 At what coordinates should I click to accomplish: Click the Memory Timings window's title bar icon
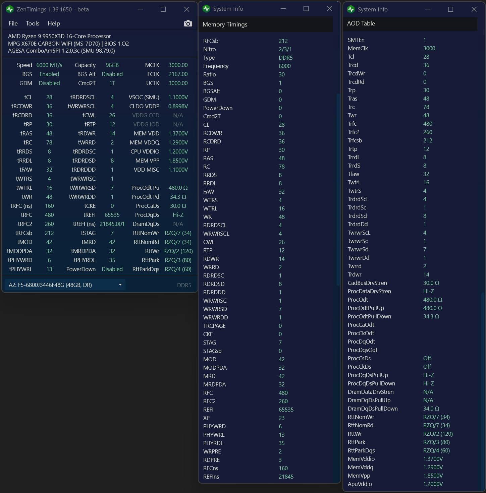[206, 9]
